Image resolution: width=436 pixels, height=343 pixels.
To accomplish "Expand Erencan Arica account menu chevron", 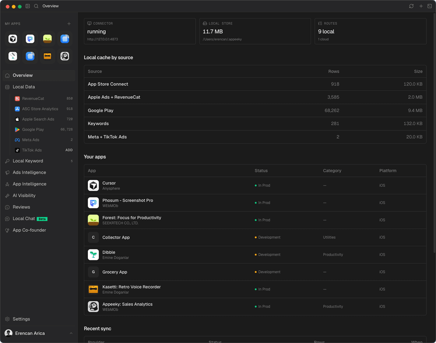I will pyautogui.click(x=71, y=333).
